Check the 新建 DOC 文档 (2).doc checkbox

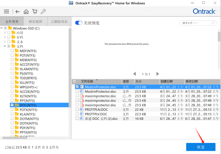(77, 119)
